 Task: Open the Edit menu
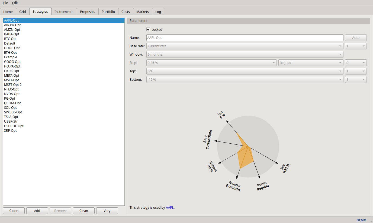click(15, 3)
